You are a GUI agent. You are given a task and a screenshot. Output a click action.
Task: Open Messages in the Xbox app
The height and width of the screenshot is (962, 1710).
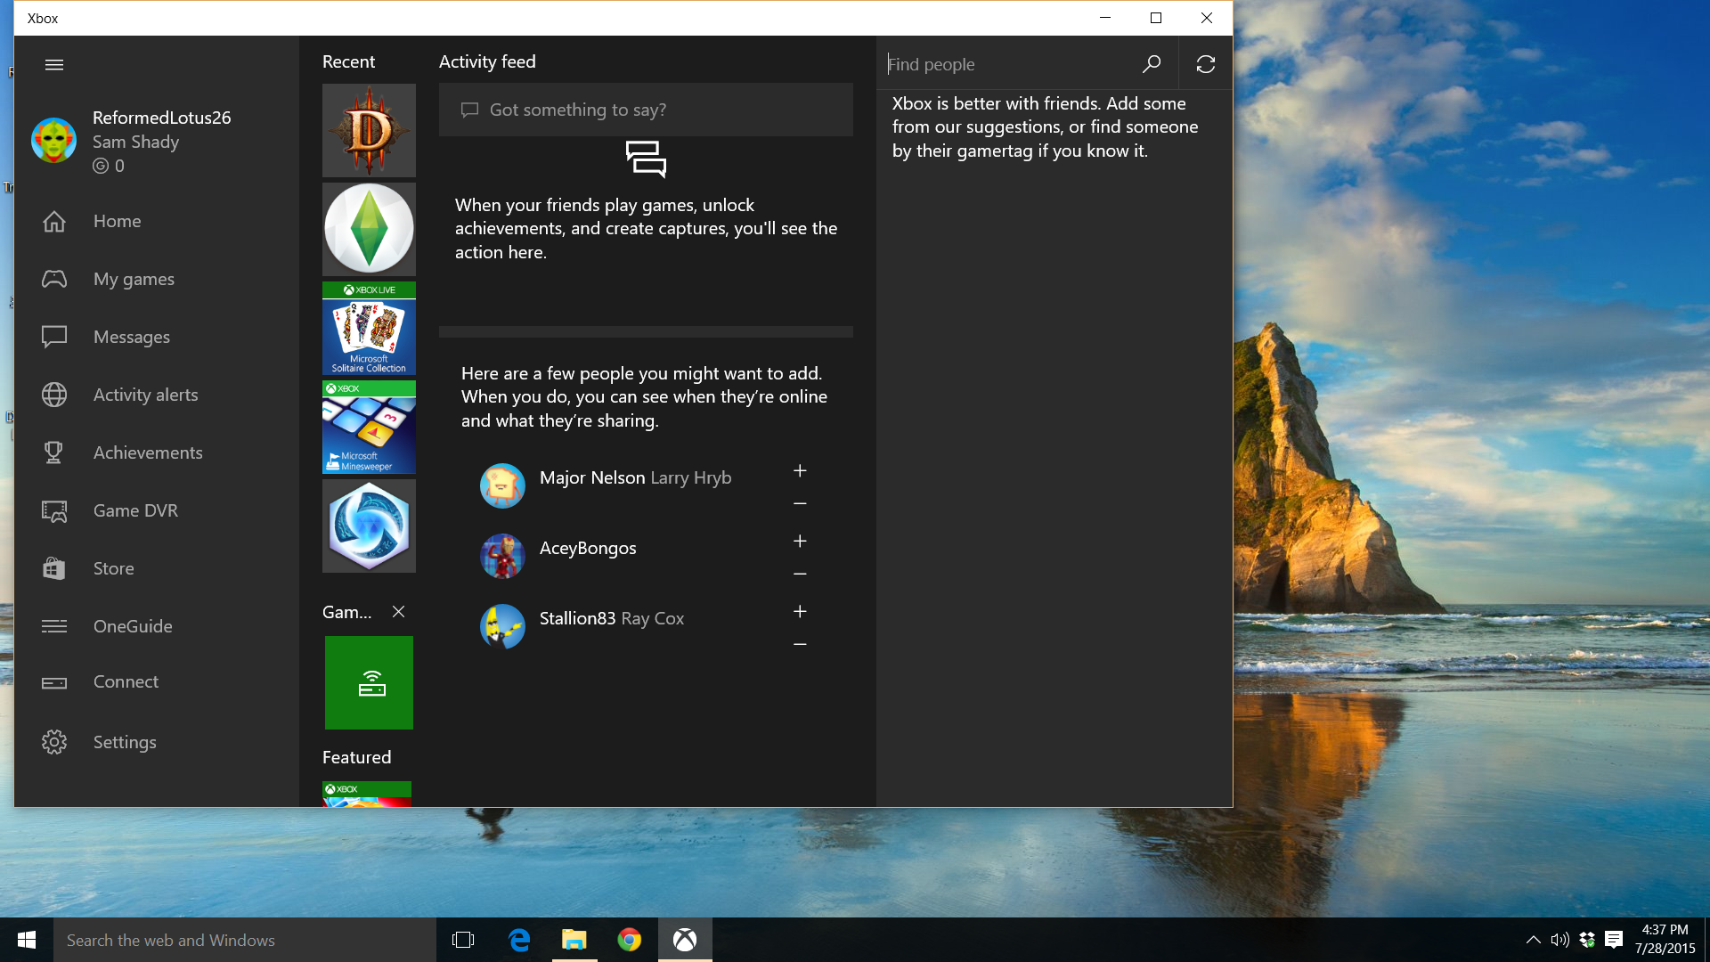[132, 337]
